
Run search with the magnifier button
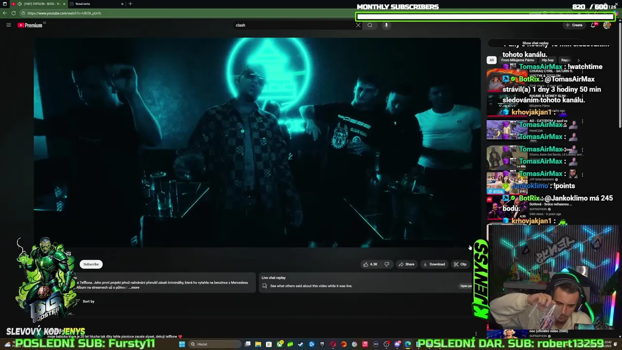370,25
